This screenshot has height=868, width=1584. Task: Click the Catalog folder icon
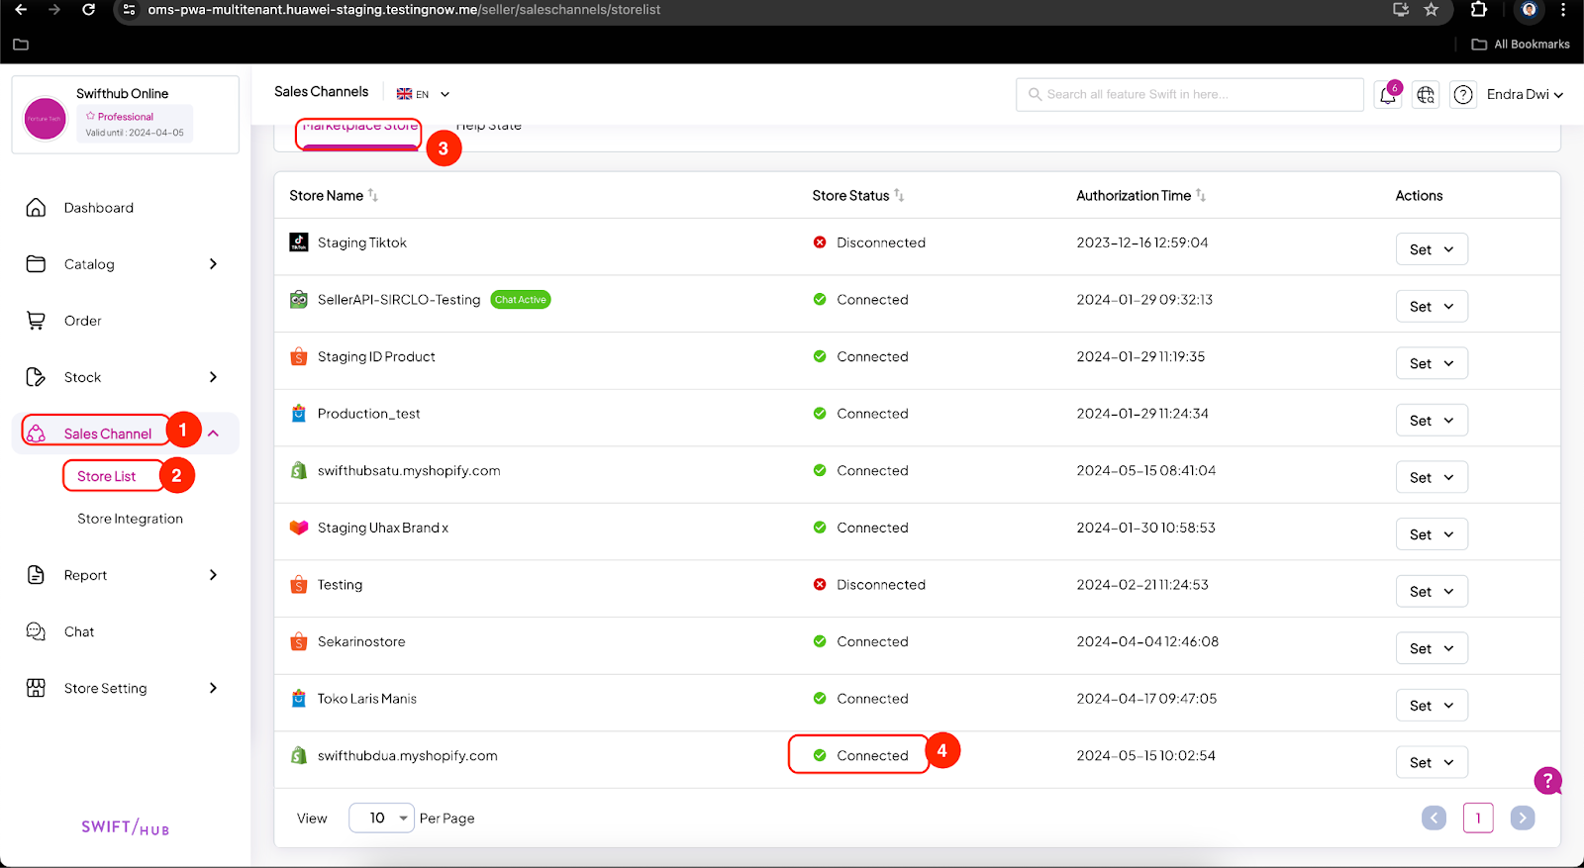[x=36, y=264]
